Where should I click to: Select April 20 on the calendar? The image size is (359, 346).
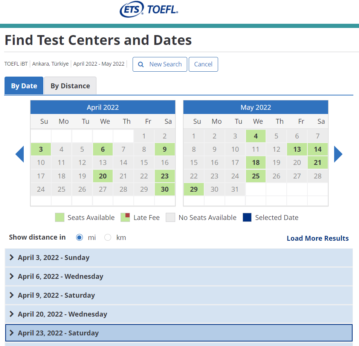click(x=103, y=176)
